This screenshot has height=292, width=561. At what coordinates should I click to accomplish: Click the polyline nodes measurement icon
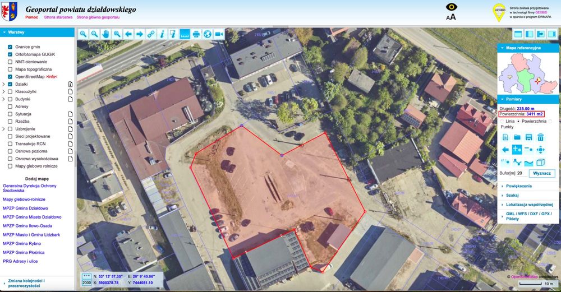517,163
